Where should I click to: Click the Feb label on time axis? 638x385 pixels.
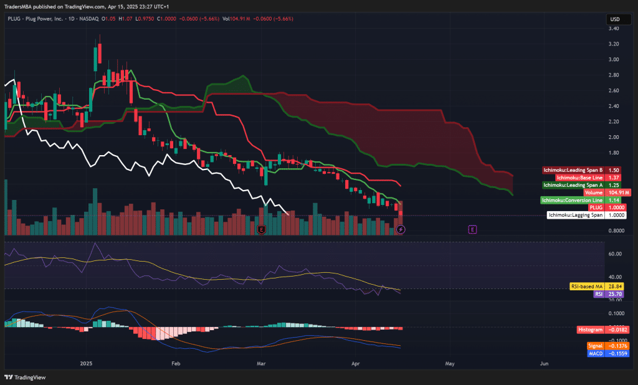pyautogui.click(x=176, y=363)
